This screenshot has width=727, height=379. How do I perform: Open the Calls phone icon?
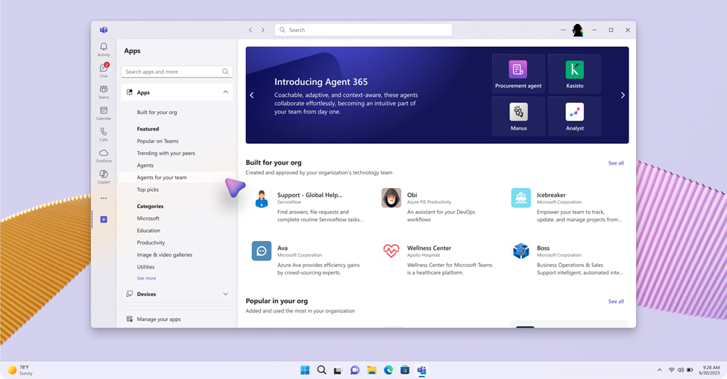pyautogui.click(x=104, y=134)
